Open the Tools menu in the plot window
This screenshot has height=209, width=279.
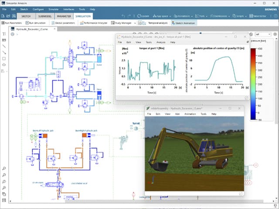pyautogui.click(x=149, y=42)
